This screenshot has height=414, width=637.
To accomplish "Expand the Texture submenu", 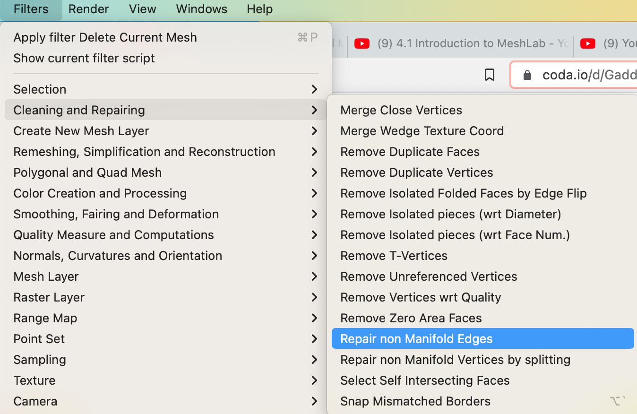I will click(34, 380).
